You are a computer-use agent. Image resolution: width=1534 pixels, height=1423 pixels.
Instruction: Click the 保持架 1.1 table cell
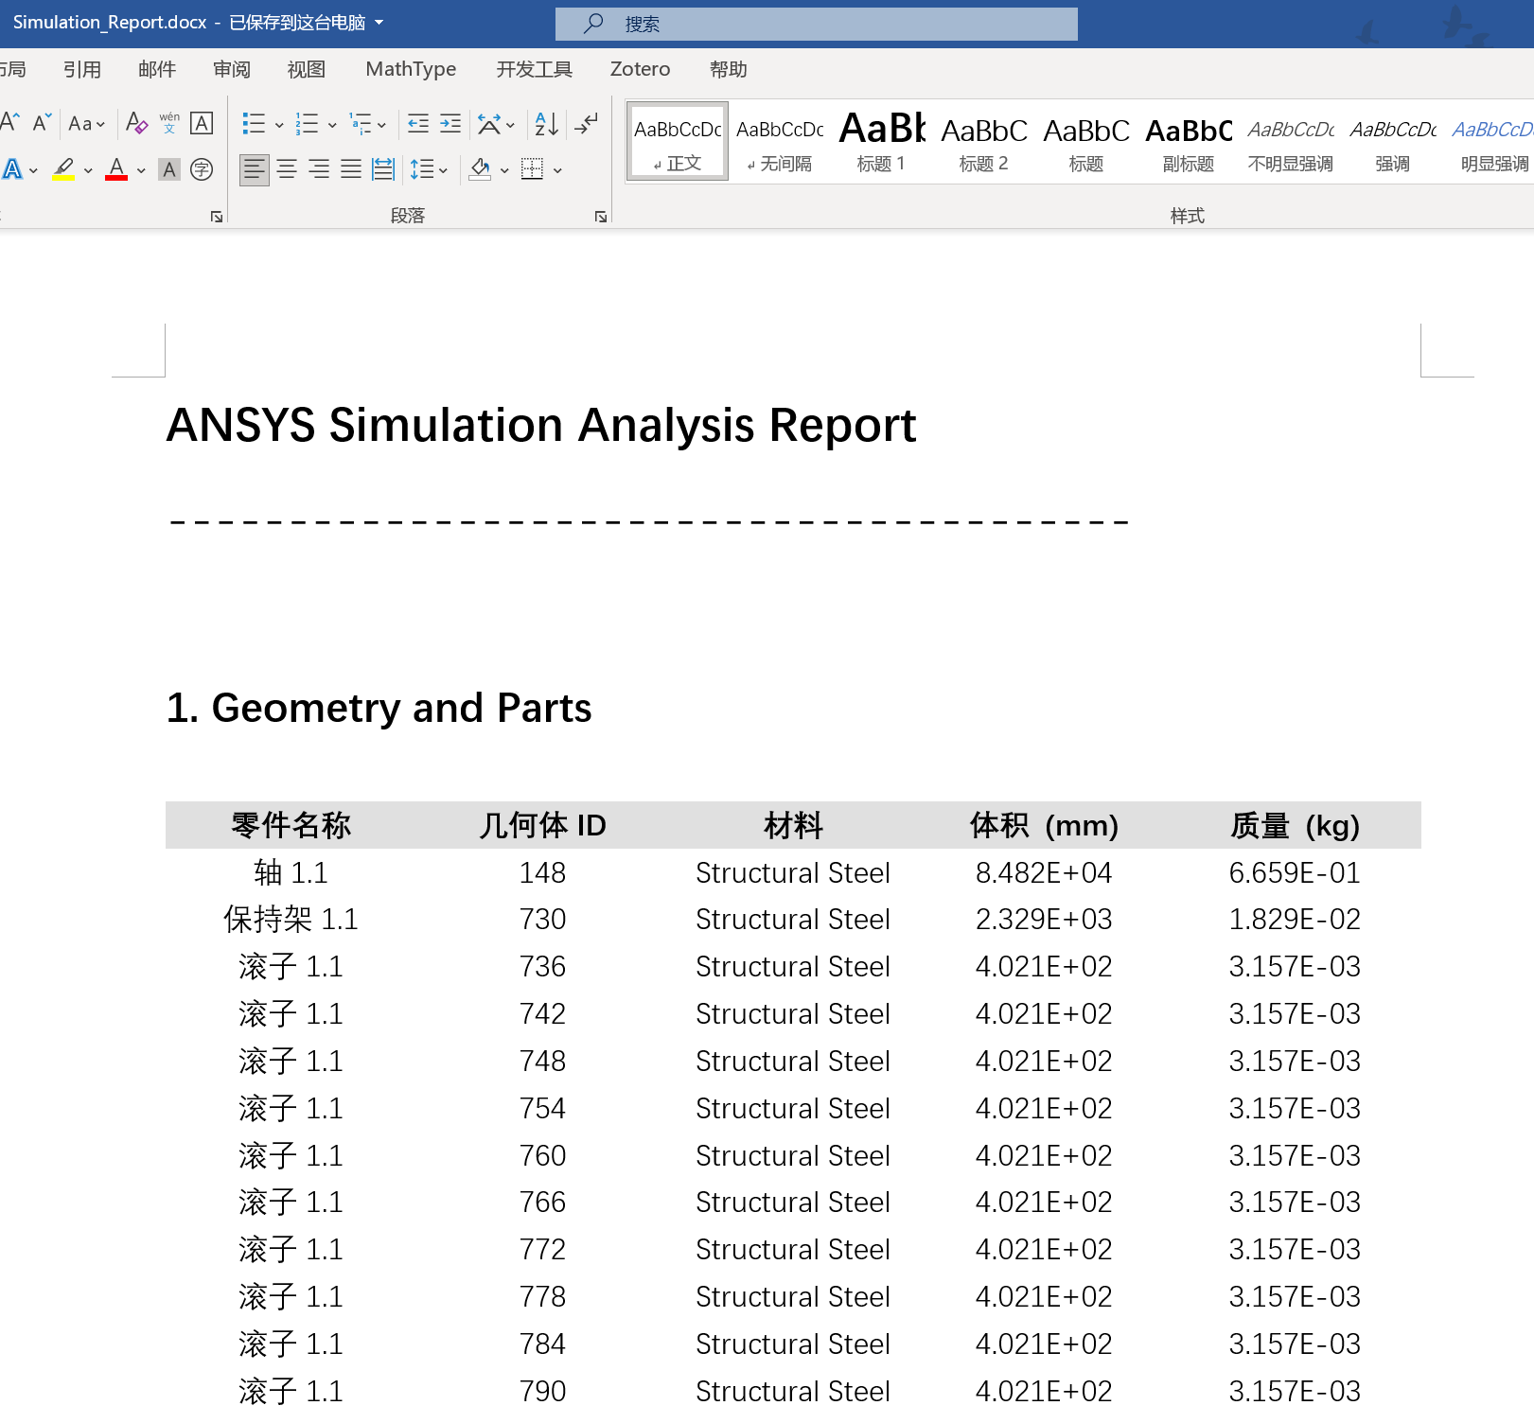coord(291,919)
